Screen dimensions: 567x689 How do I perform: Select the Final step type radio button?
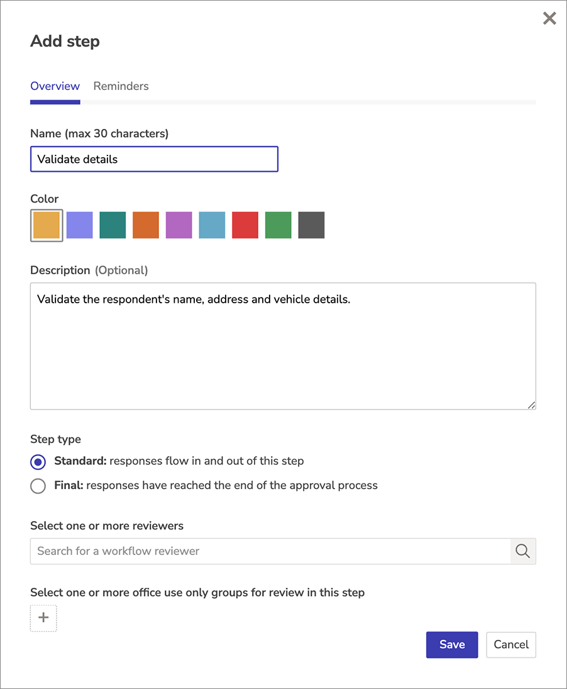38,486
